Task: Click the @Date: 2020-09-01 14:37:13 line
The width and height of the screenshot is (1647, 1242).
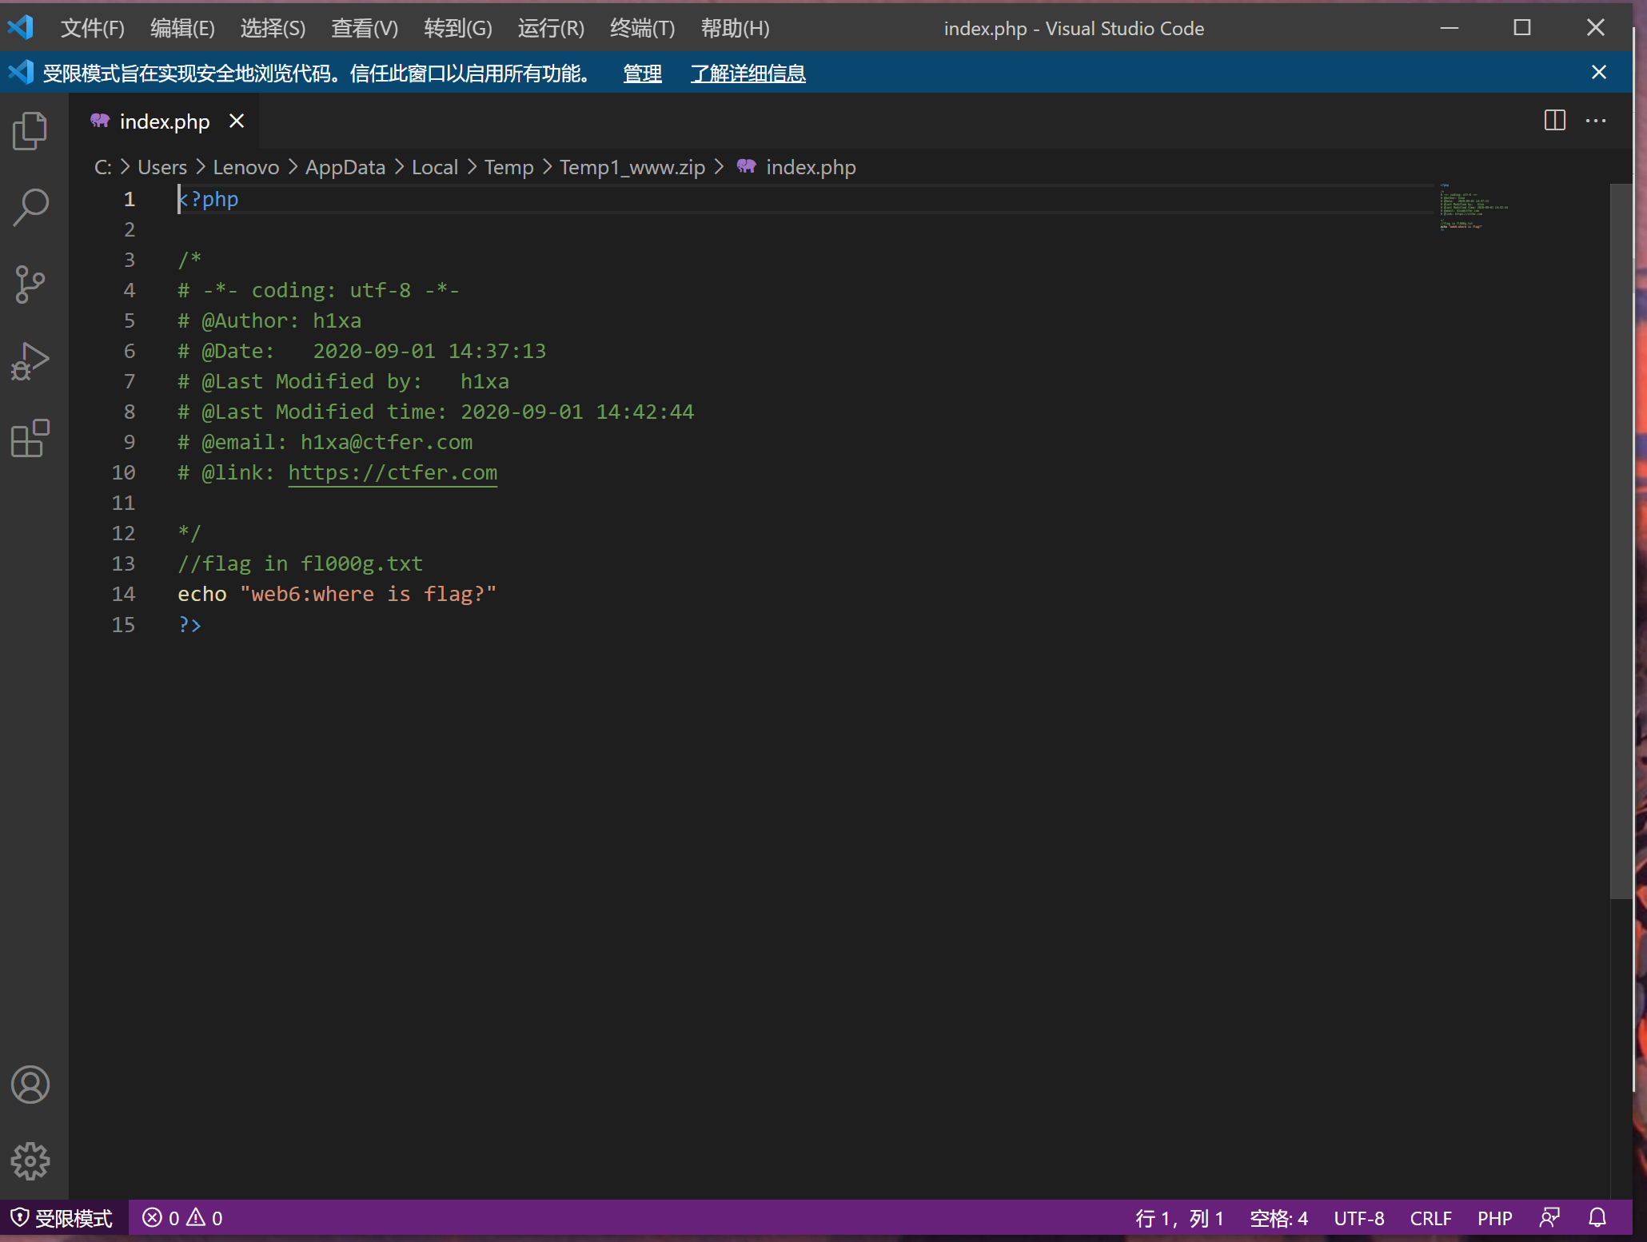Action: pos(362,351)
